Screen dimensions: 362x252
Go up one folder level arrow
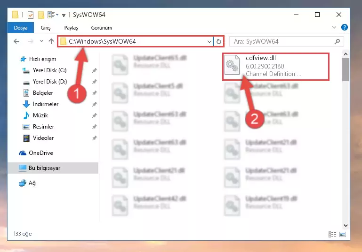click(51, 41)
